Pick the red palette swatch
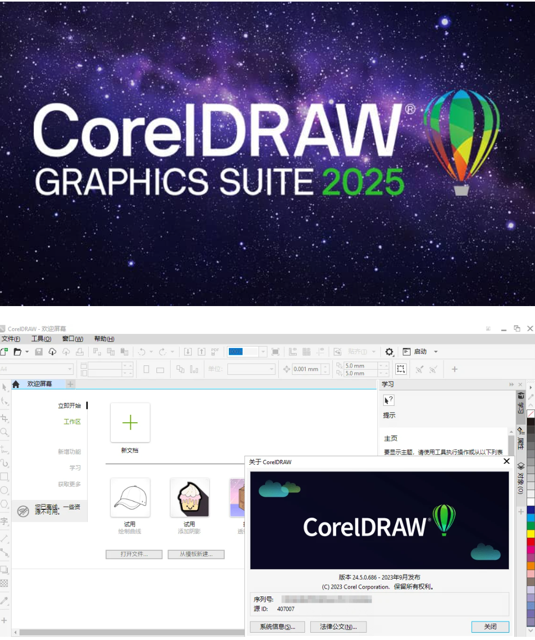This screenshot has height=640, width=535. (531, 542)
